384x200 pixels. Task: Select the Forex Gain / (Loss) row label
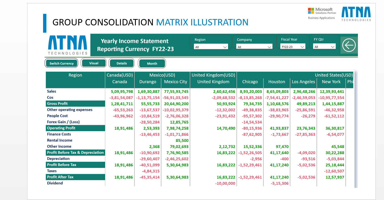(x=63, y=122)
